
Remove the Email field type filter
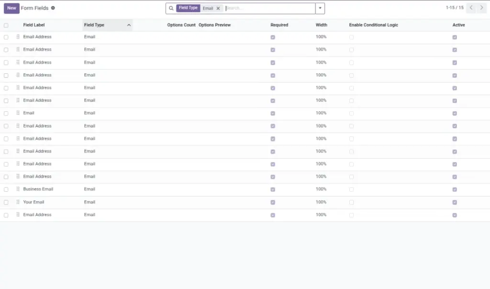[218, 9]
